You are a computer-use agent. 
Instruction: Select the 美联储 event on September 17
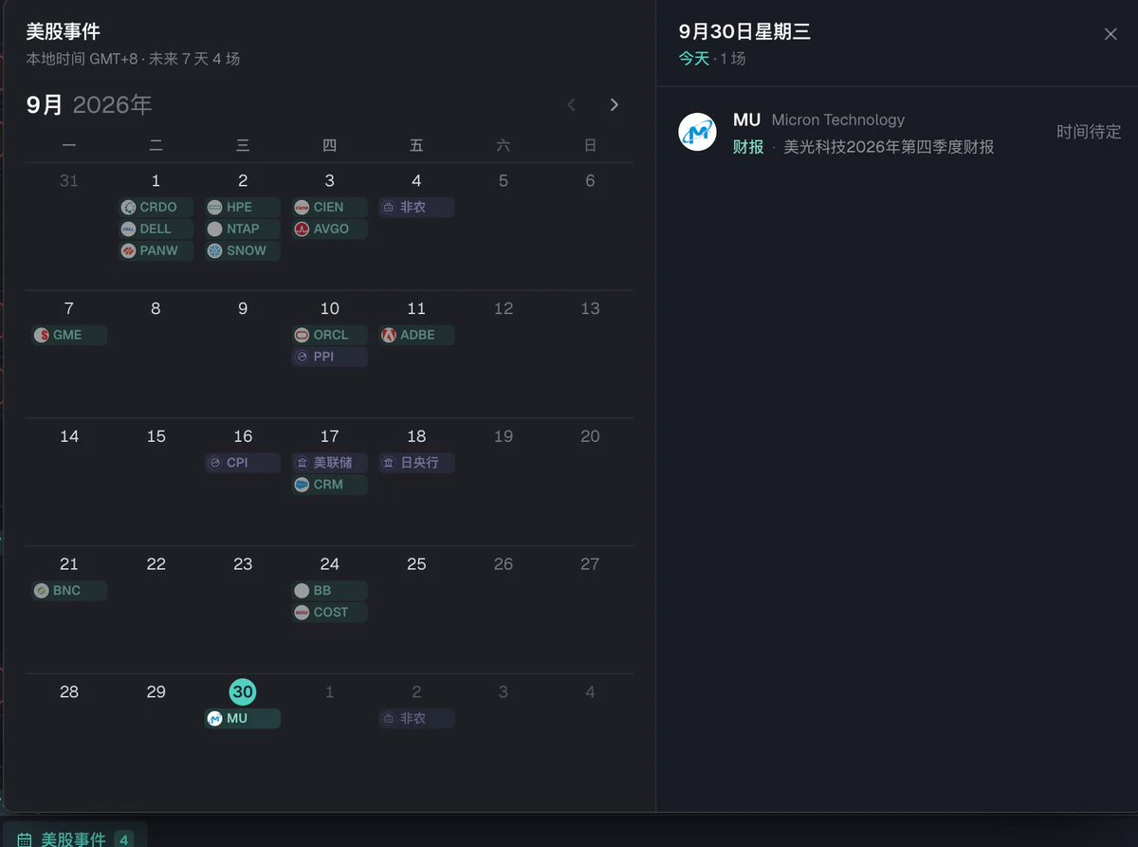(x=329, y=463)
